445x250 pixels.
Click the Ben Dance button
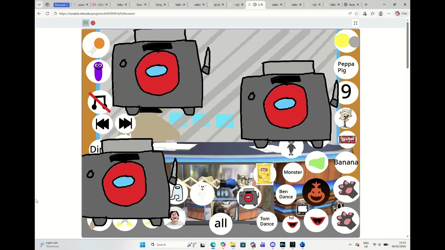point(286,194)
